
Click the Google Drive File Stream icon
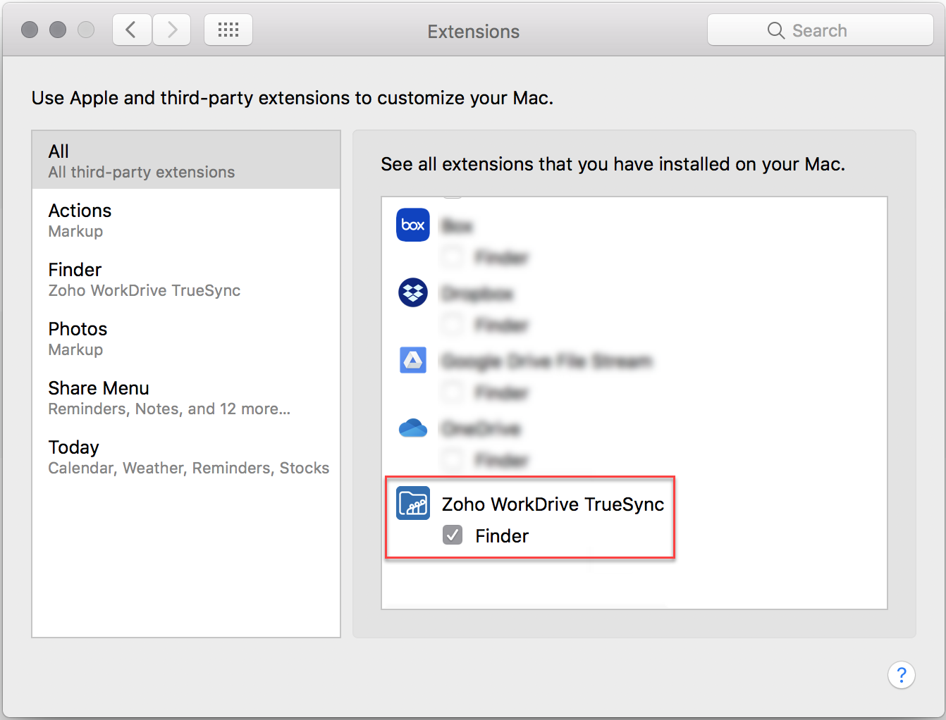(413, 360)
